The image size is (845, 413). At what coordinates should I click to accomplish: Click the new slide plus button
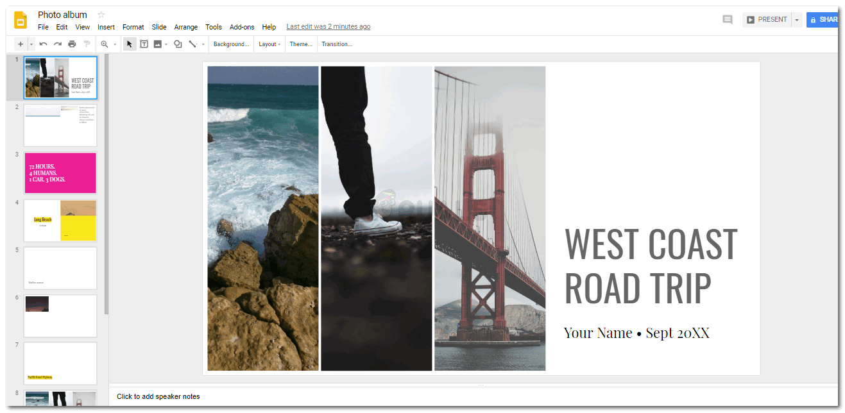[x=21, y=44]
